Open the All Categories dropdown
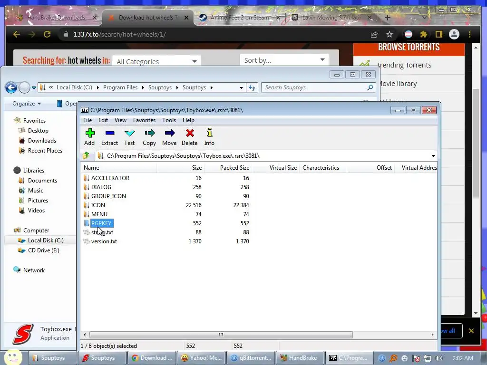The height and width of the screenshot is (365, 487). tap(156, 61)
